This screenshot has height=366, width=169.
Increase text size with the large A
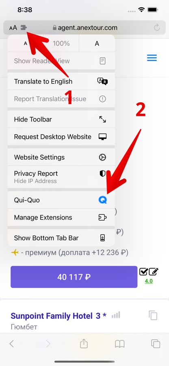click(97, 44)
